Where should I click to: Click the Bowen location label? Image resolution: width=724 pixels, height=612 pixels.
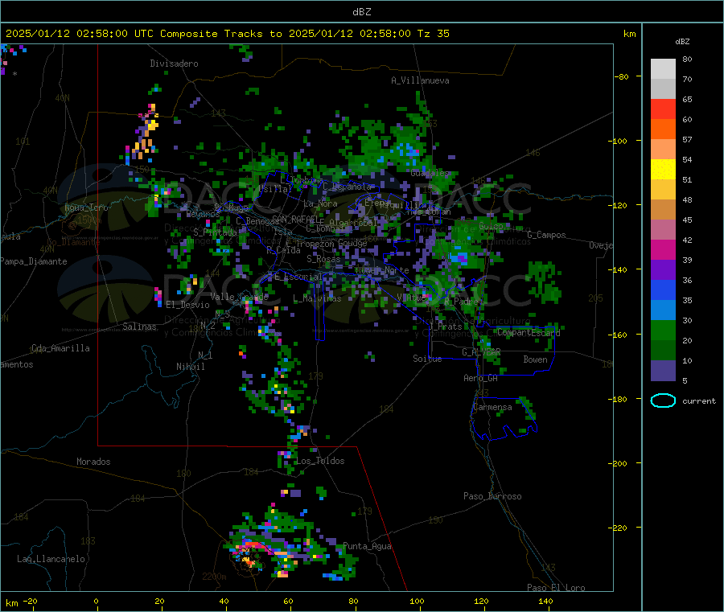click(536, 359)
